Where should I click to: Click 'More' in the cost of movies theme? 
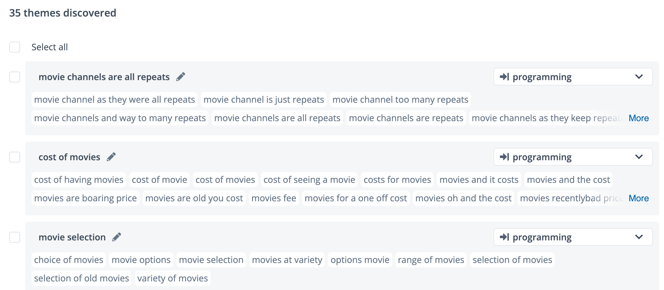click(x=639, y=198)
